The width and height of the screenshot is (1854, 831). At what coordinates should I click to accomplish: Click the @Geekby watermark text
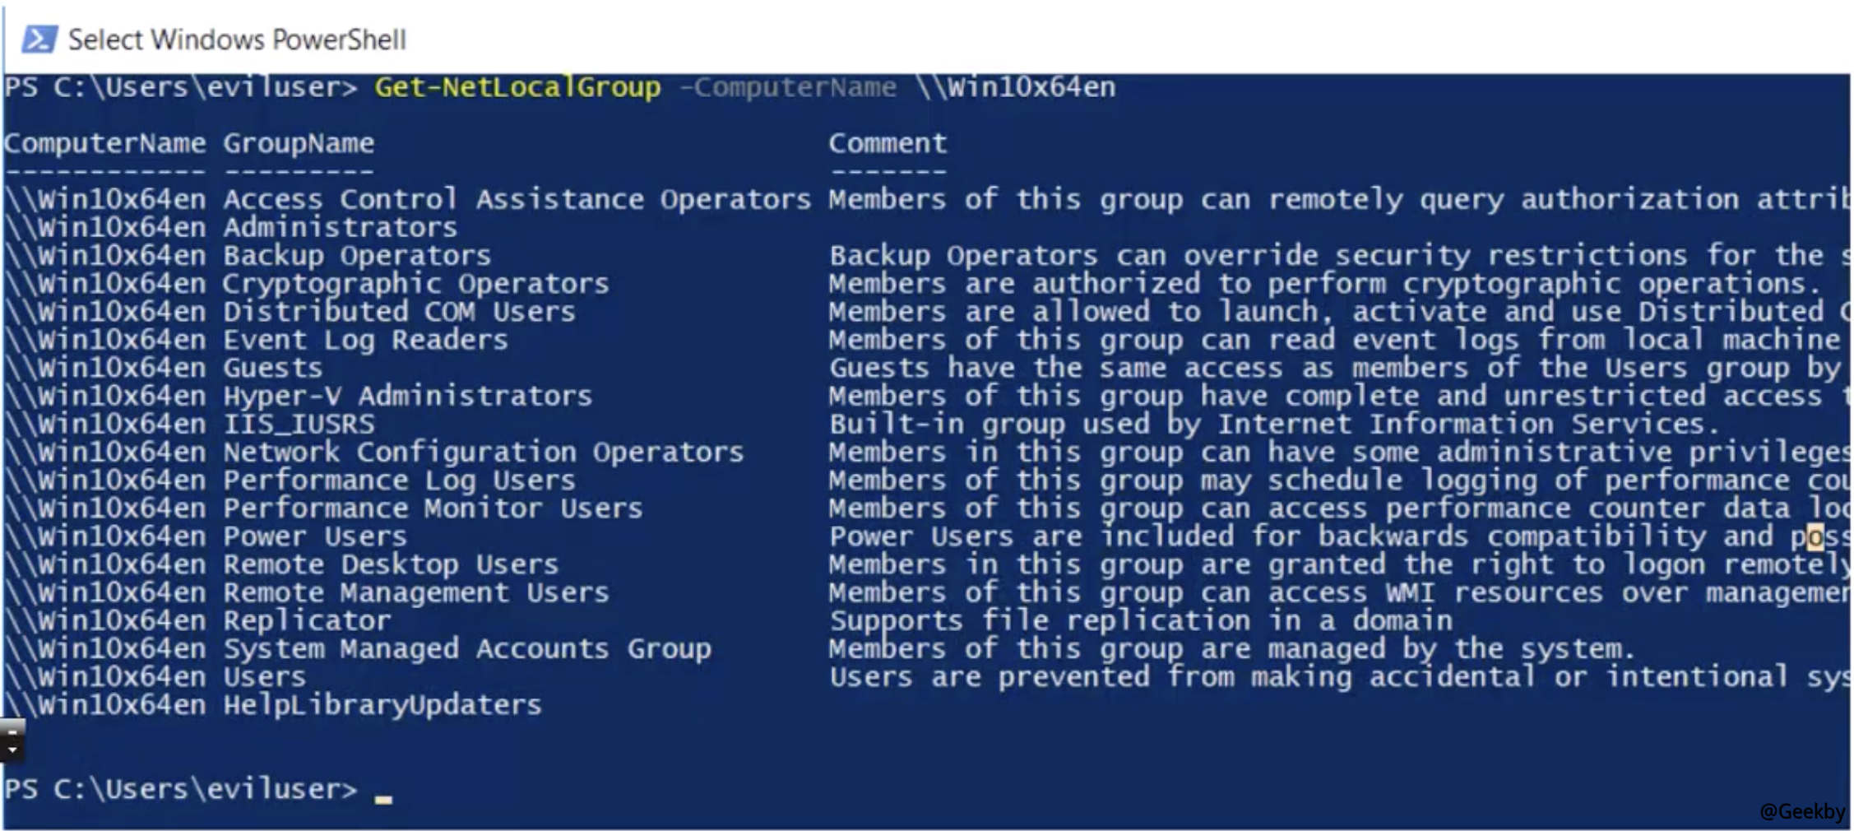pyautogui.click(x=1801, y=811)
